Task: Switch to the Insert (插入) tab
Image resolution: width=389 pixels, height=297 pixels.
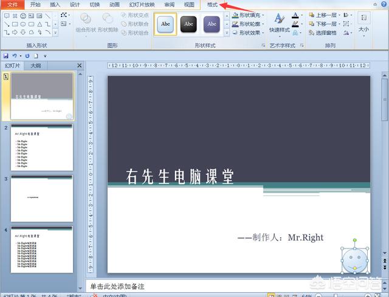Action: coord(55,5)
